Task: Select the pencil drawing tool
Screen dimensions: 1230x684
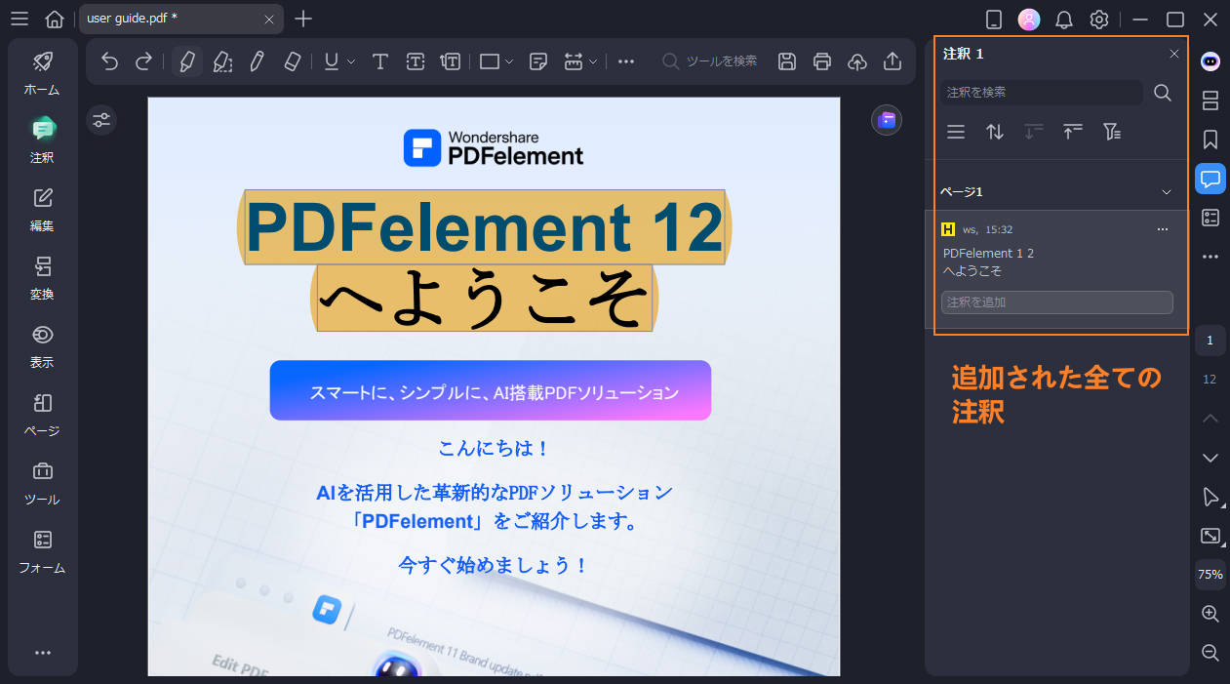Action: click(x=256, y=60)
